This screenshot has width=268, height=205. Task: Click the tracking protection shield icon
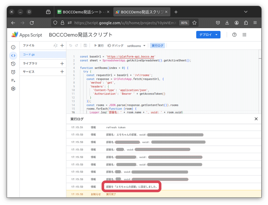pyautogui.click(x=55, y=23)
